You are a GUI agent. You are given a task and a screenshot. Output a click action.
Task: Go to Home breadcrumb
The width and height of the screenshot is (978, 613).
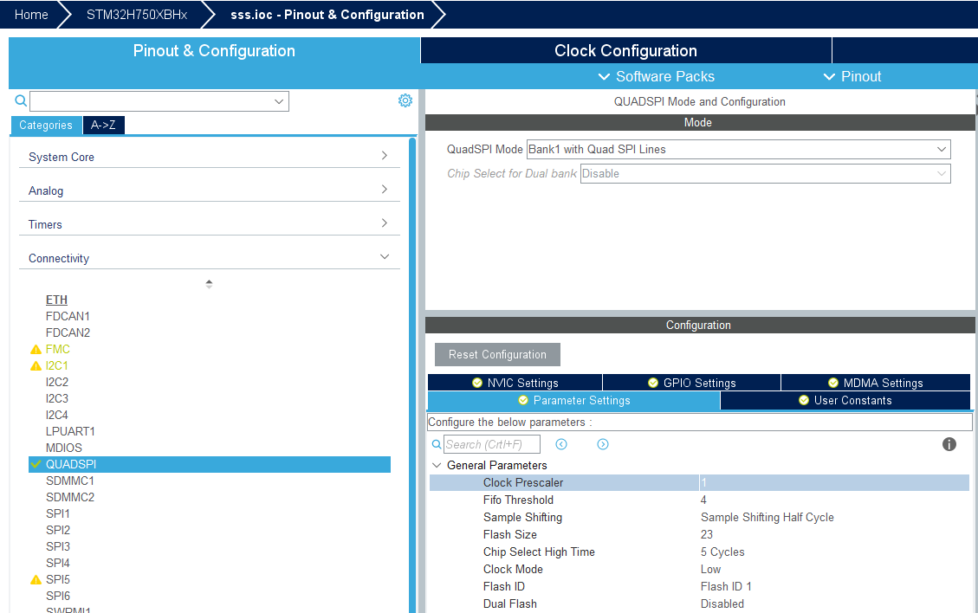(x=31, y=15)
